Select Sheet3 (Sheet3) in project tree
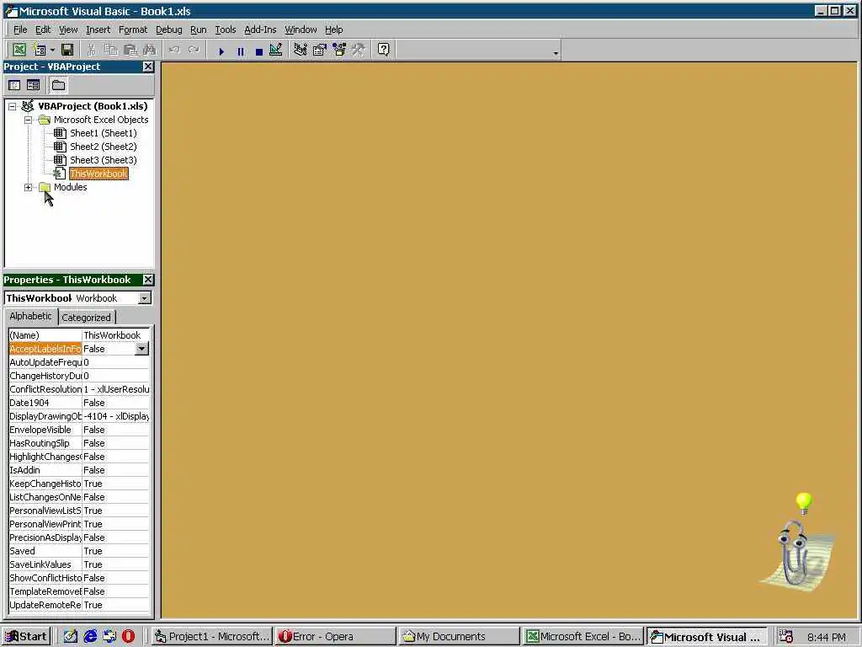The width and height of the screenshot is (862, 647). [104, 160]
